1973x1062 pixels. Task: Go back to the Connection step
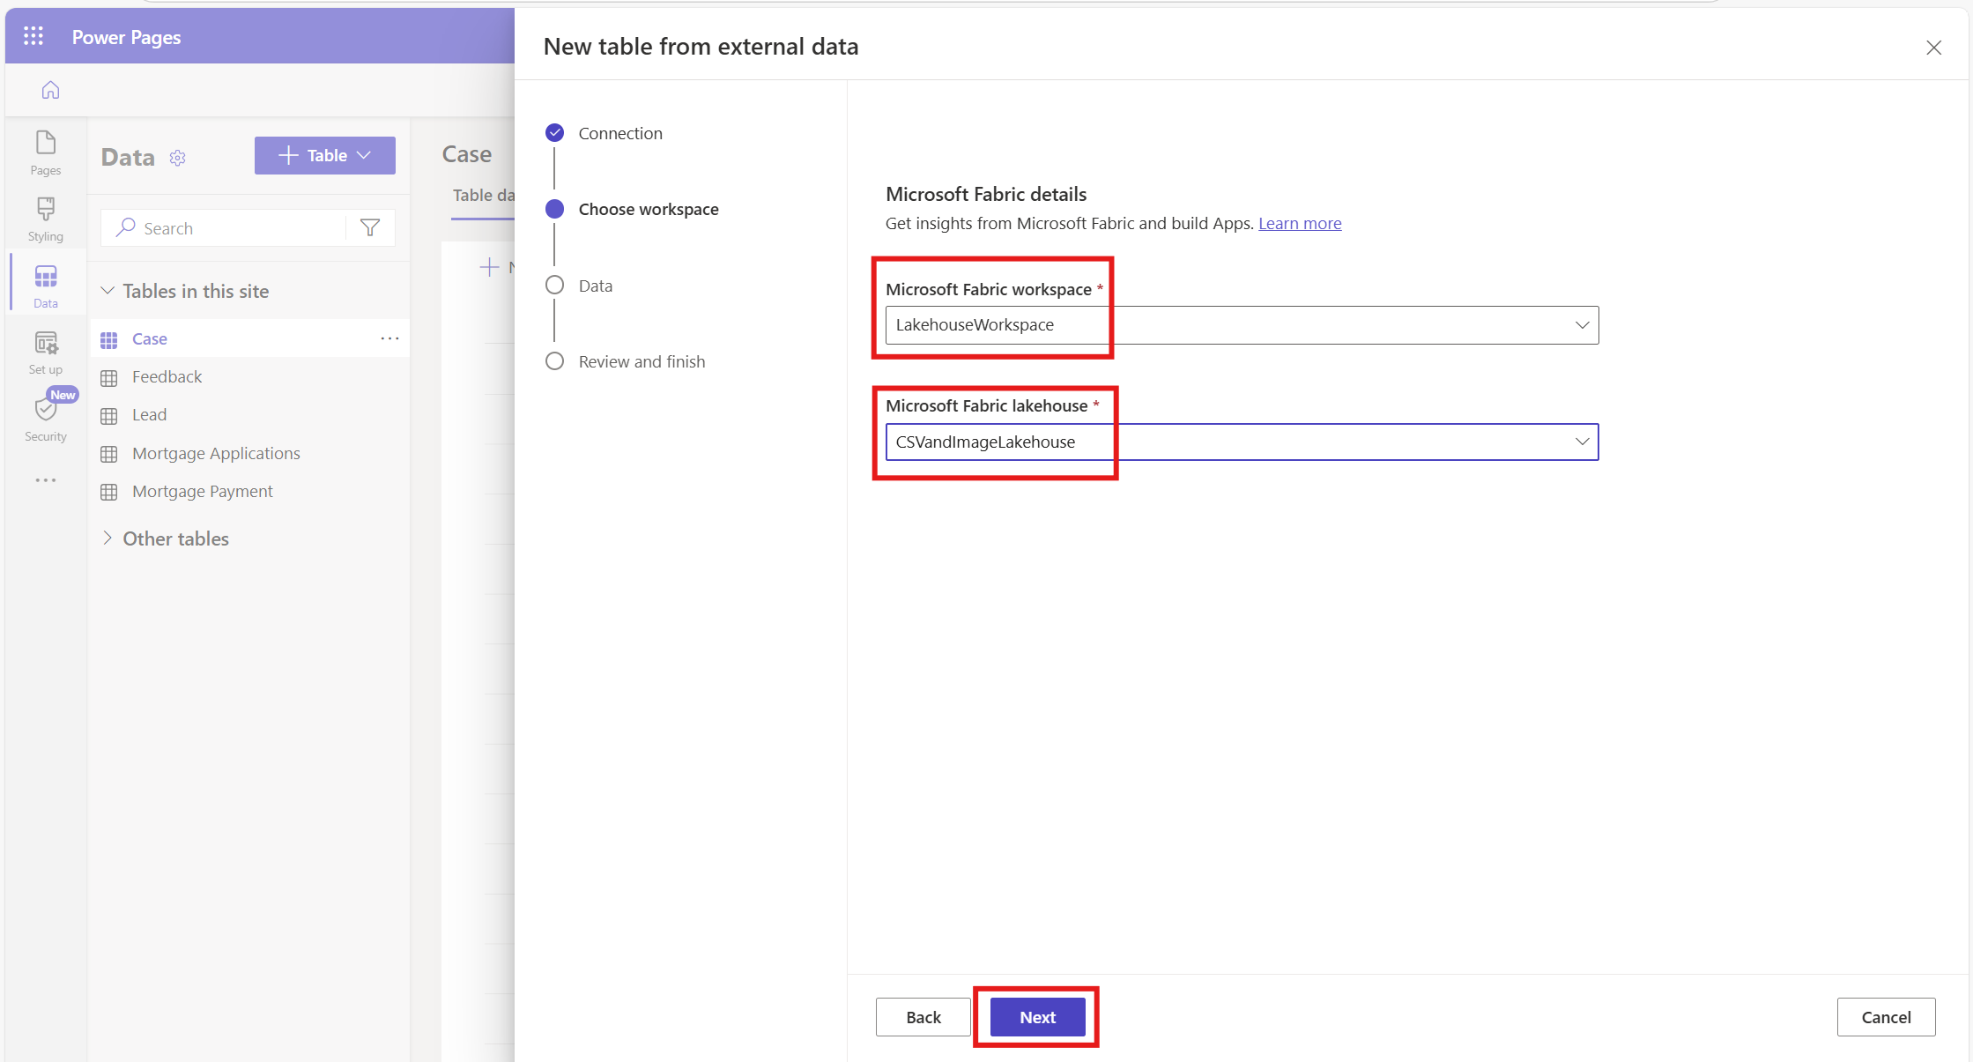click(x=619, y=133)
